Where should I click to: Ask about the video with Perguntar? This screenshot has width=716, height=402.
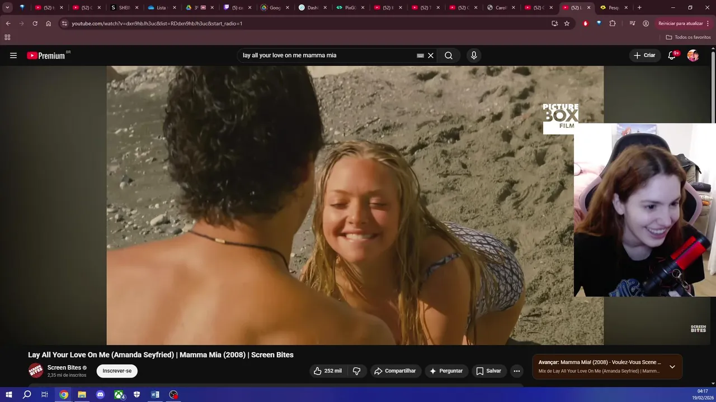pyautogui.click(x=446, y=371)
